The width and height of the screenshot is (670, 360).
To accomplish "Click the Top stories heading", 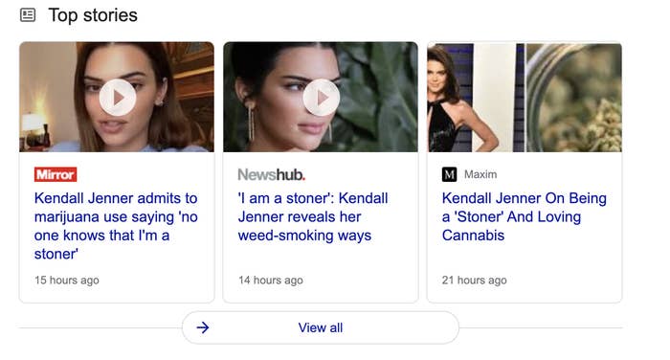I will click(x=93, y=15).
